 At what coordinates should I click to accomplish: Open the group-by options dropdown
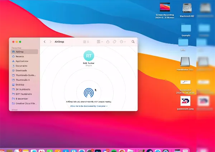(100, 42)
